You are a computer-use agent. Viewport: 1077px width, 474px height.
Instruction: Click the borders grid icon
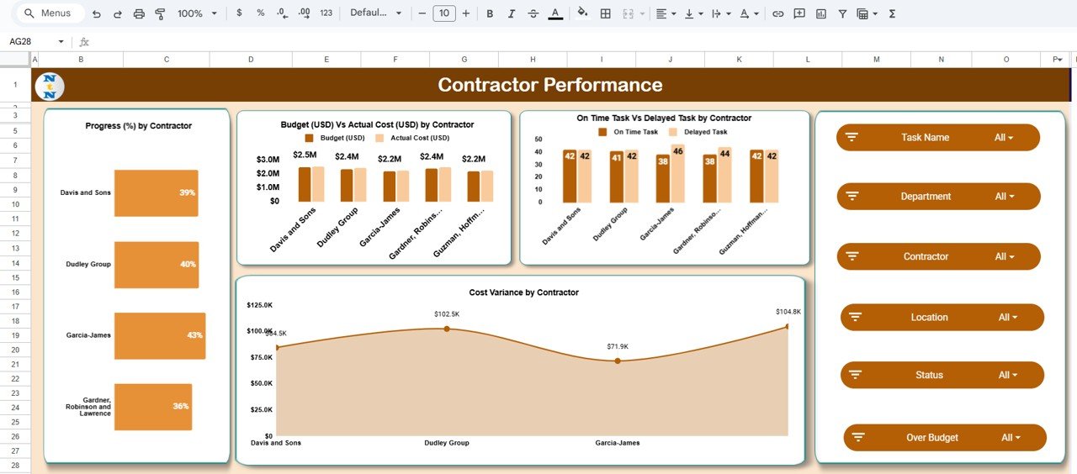[605, 13]
